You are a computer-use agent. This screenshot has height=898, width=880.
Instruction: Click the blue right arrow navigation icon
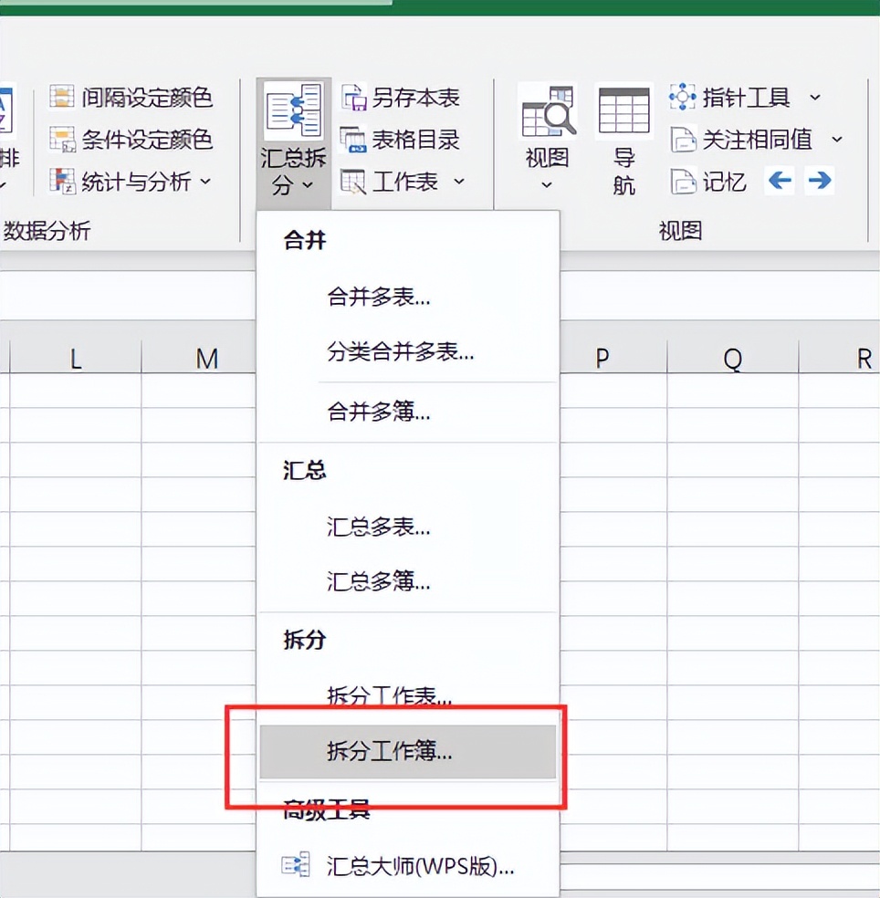(x=819, y=181)
